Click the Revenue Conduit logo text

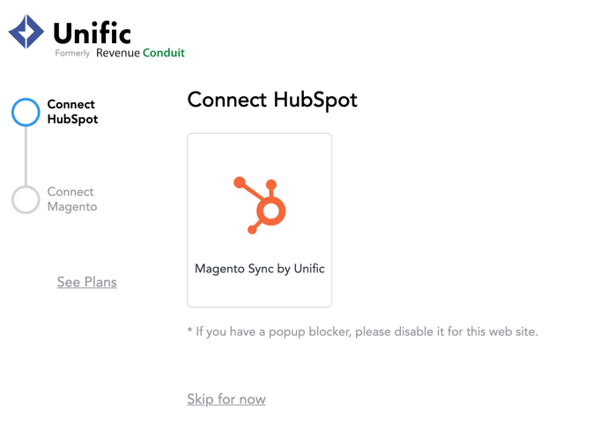point(140,53)
